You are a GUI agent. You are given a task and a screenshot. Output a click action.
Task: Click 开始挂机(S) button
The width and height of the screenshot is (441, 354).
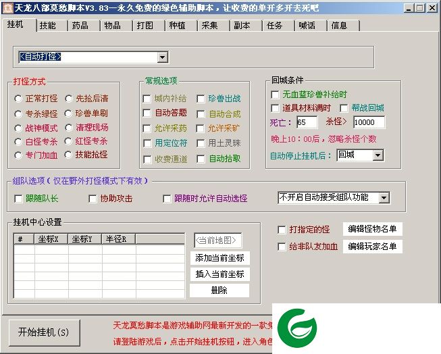point(45,332)
